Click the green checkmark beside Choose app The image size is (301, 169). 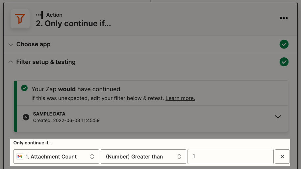point(284,44)
